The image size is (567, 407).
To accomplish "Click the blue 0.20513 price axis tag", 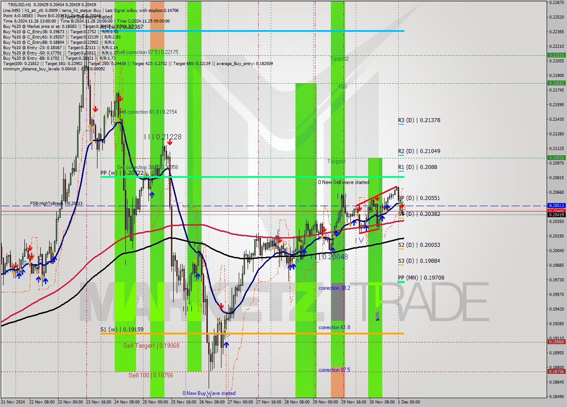I will pos(556,206).
